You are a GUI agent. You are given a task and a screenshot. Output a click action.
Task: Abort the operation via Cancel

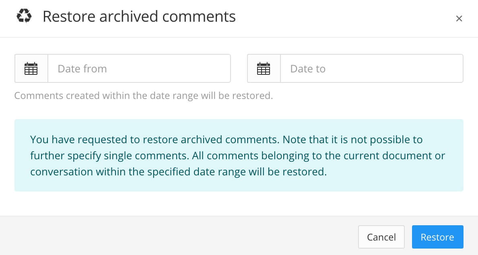[381, 237]
